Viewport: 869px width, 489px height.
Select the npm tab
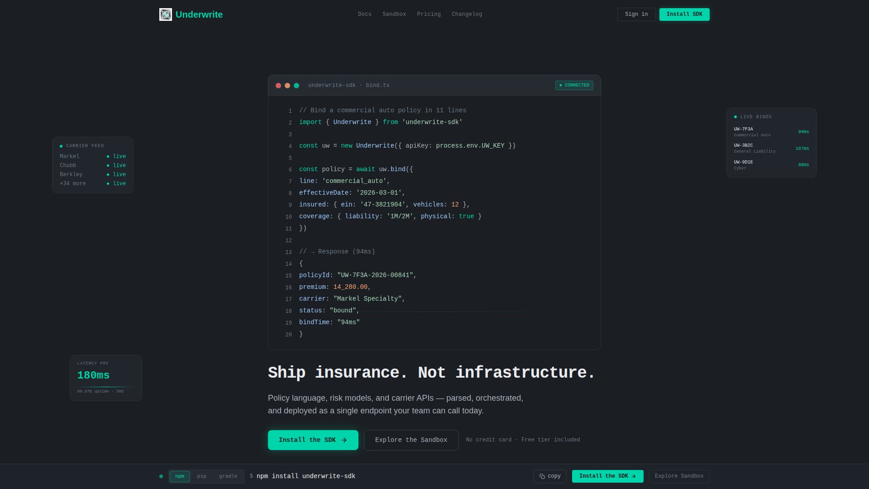[x=180, y=476]
